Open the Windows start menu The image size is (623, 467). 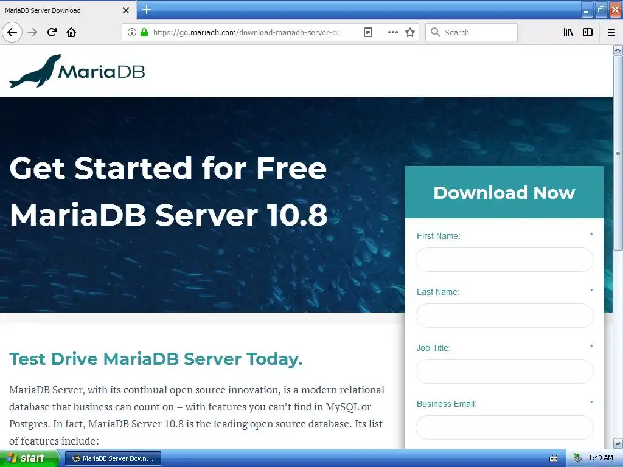[29, 458]
